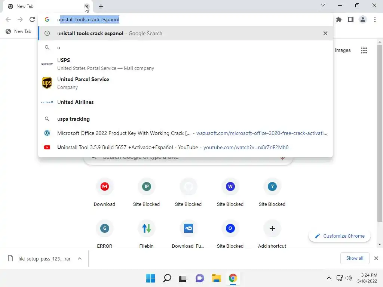Click the browser forward arrow
The width and height of the screenshot is (383, 287).
tap(20, 19)
